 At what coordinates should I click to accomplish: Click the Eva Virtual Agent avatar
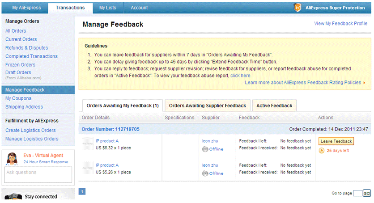(13, 159)
